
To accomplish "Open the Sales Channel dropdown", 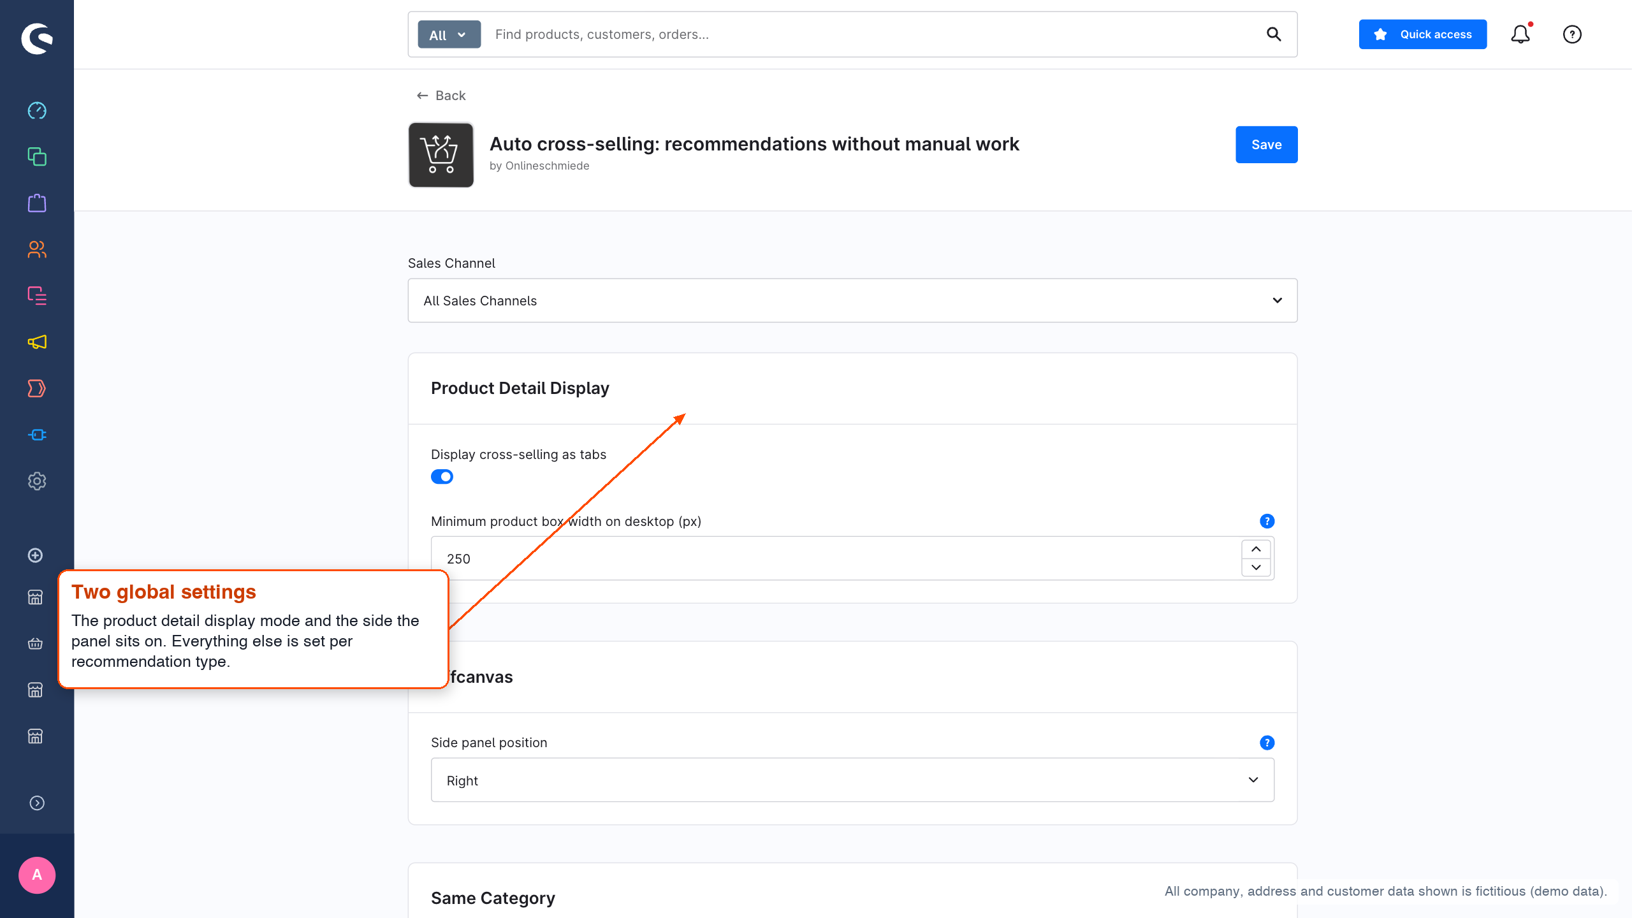I will (852, 300).
